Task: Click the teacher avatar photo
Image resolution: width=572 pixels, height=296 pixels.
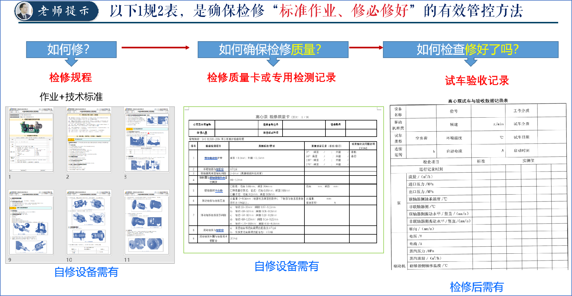Action: pos(24,11)
